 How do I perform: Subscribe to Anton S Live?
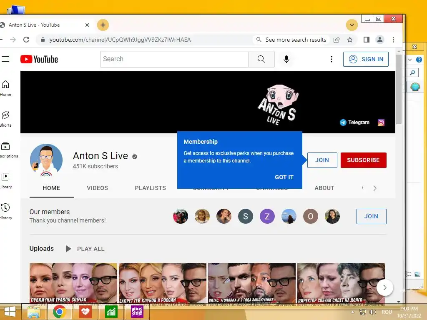pos(363,160)
